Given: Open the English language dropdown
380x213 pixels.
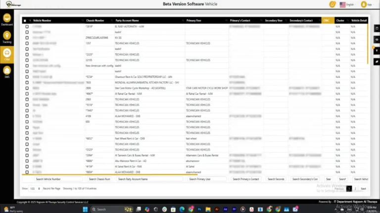Looking at the screenshot, I should [x=347, y=4].
